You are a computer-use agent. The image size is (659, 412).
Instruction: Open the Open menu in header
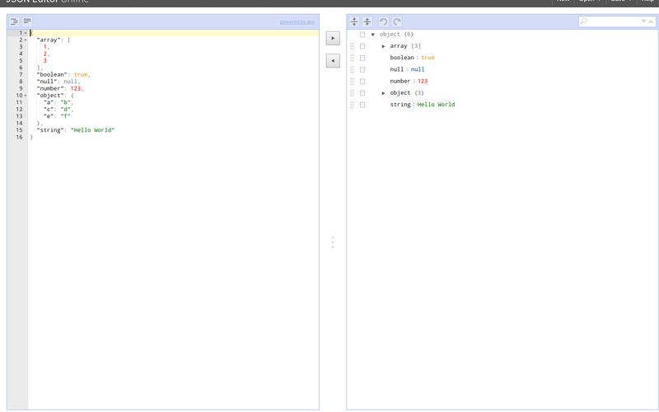point(590,1)
